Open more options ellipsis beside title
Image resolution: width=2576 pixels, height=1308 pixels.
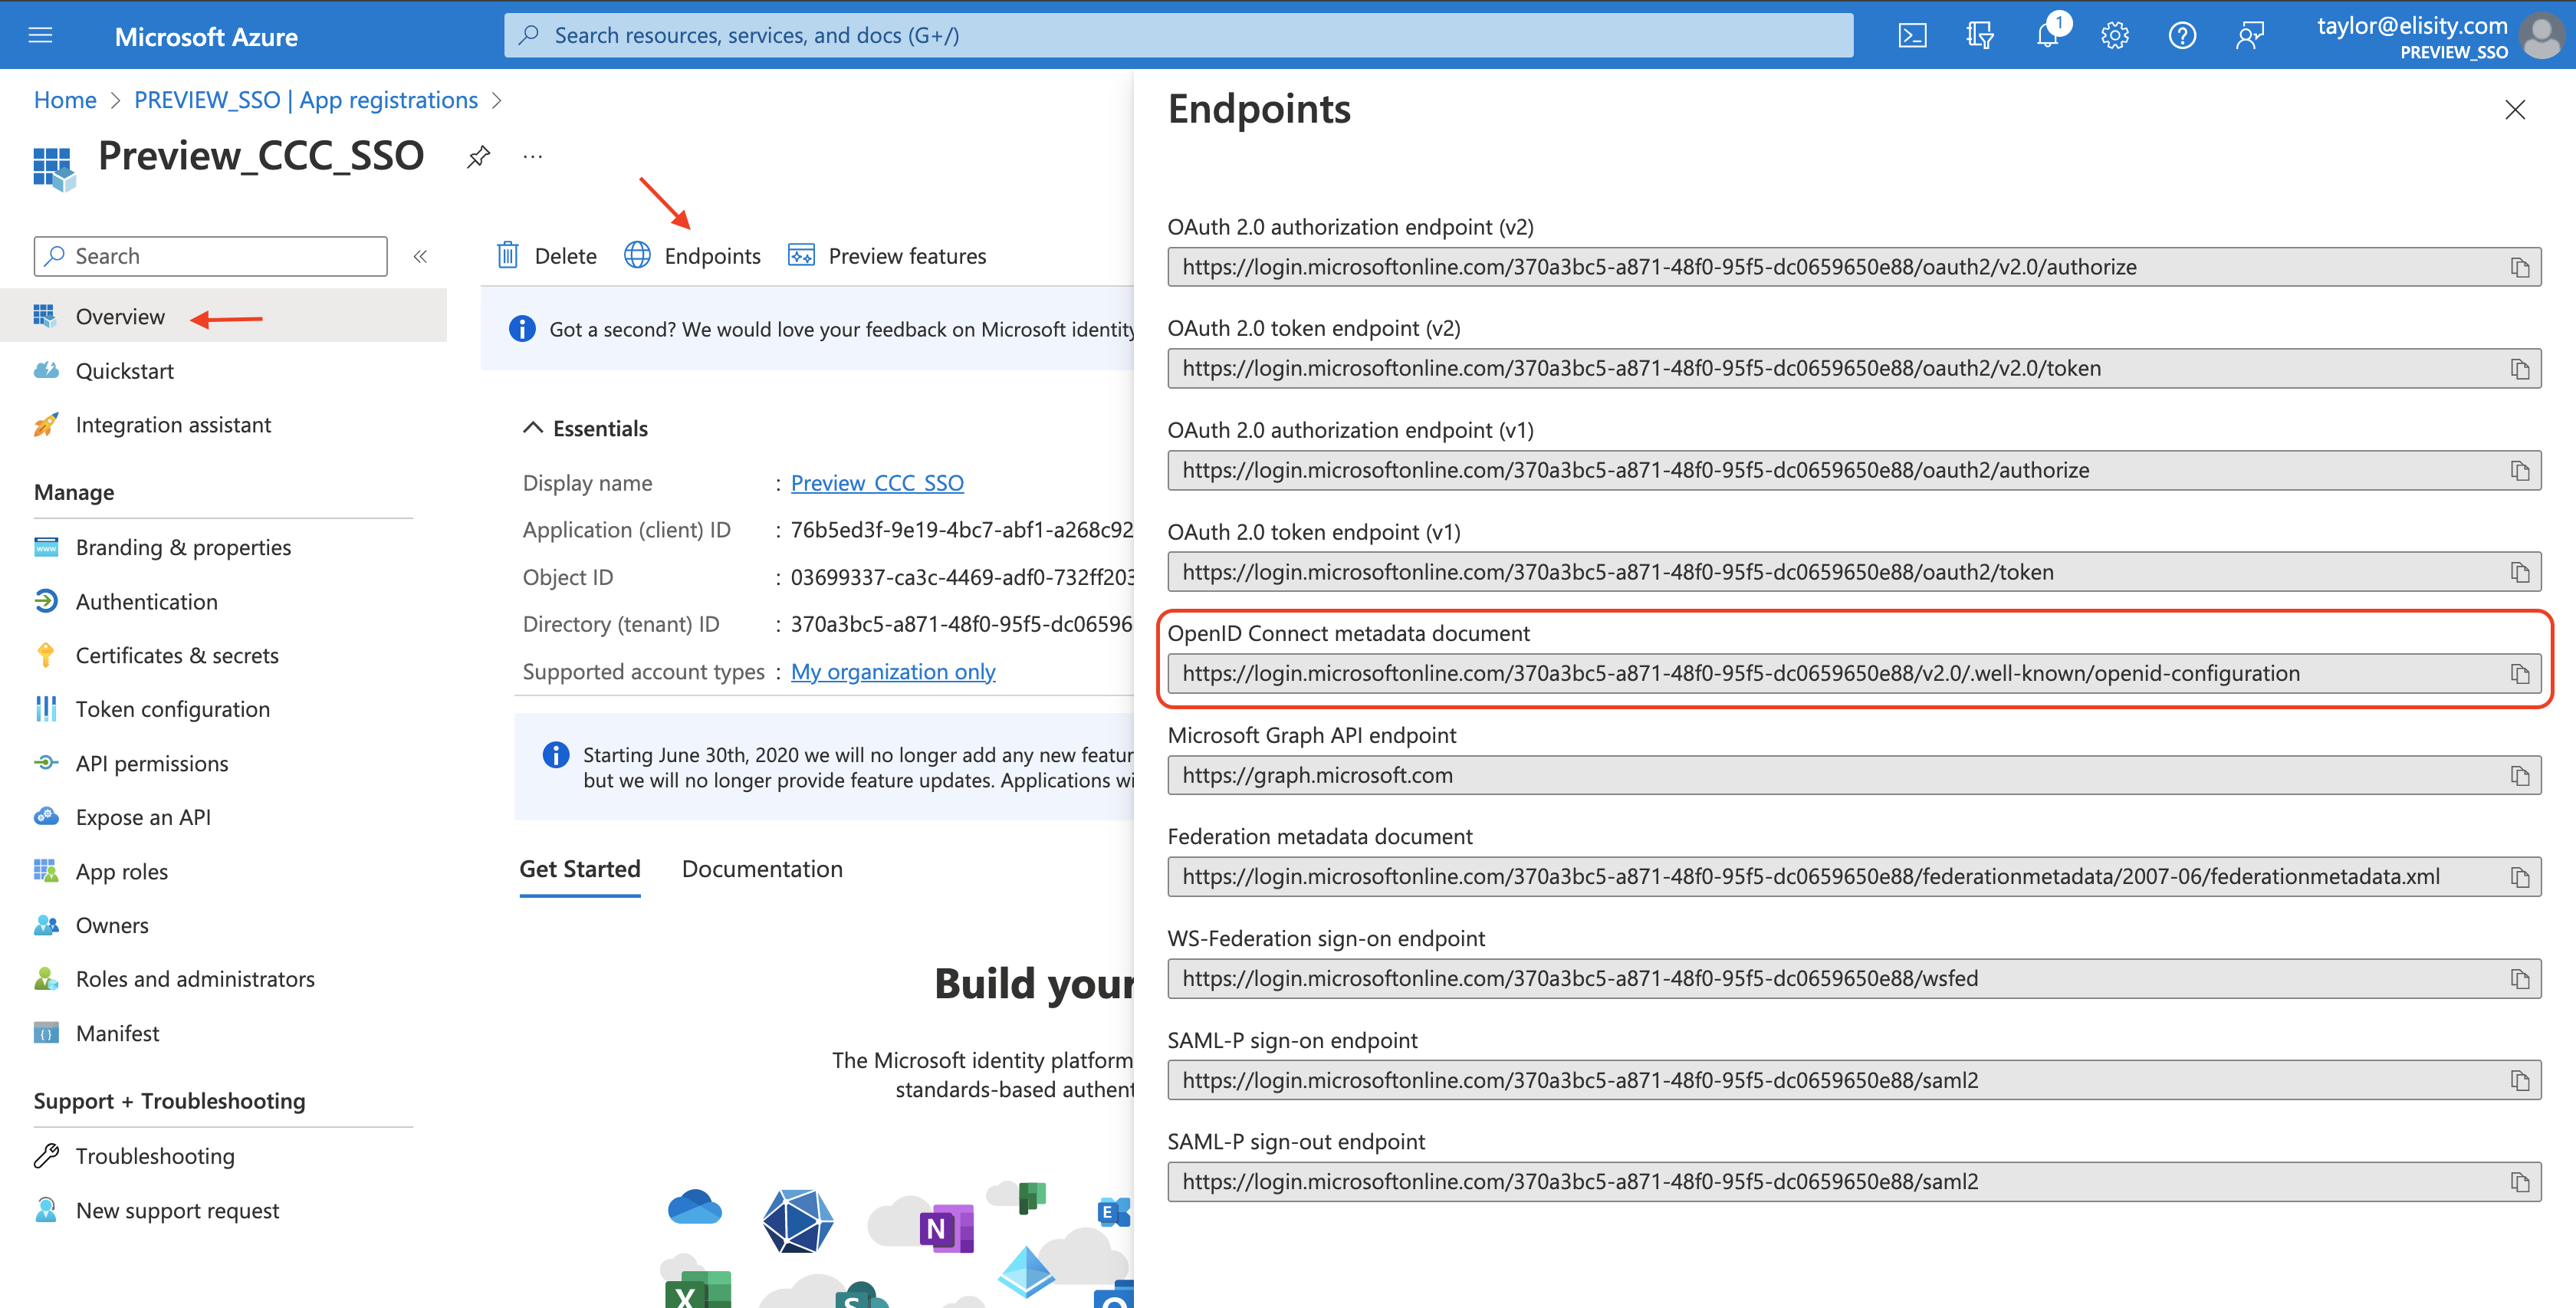(x=533, y=156)
